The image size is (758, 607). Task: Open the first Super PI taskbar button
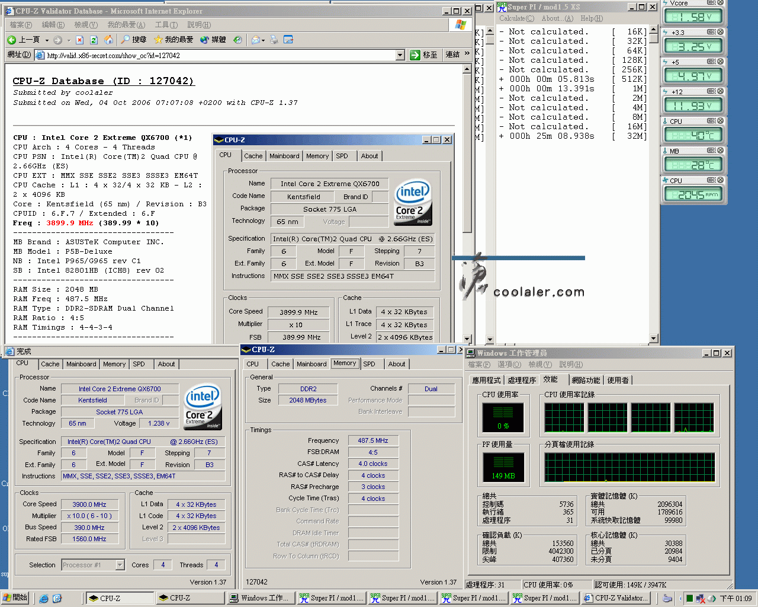pyautogui.click(x=331, y=598)
